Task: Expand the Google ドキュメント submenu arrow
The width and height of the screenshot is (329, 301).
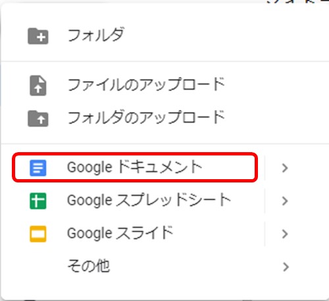Action: pos(285,168)
